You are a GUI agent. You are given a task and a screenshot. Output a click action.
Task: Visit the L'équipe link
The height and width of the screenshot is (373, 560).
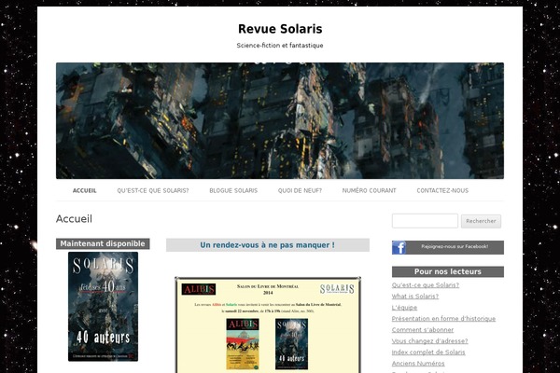[404, 308]
